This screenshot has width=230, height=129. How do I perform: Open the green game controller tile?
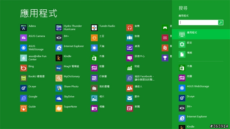pyautogui.click(x=165, y=28)
